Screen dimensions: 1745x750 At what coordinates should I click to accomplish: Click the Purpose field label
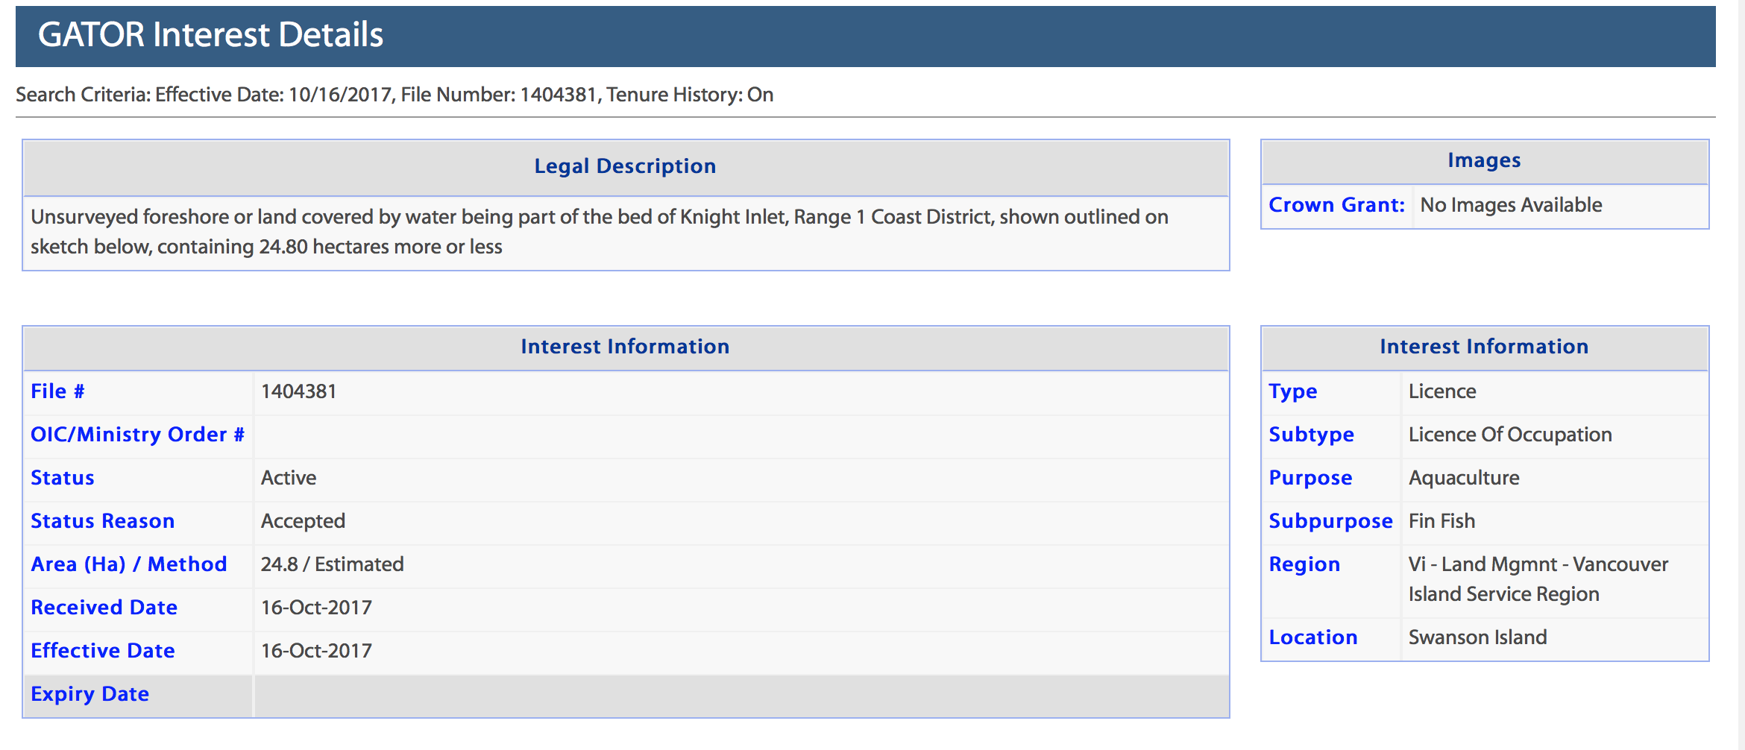point(1310,478)
